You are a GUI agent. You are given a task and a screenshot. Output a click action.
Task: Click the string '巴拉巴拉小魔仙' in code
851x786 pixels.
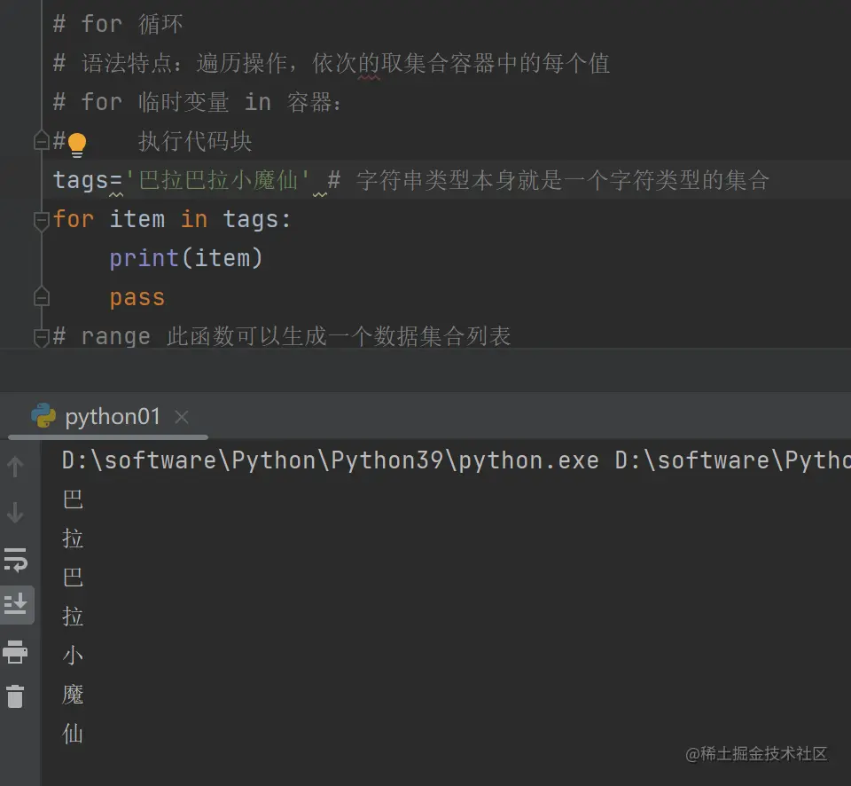click(218, 180)
